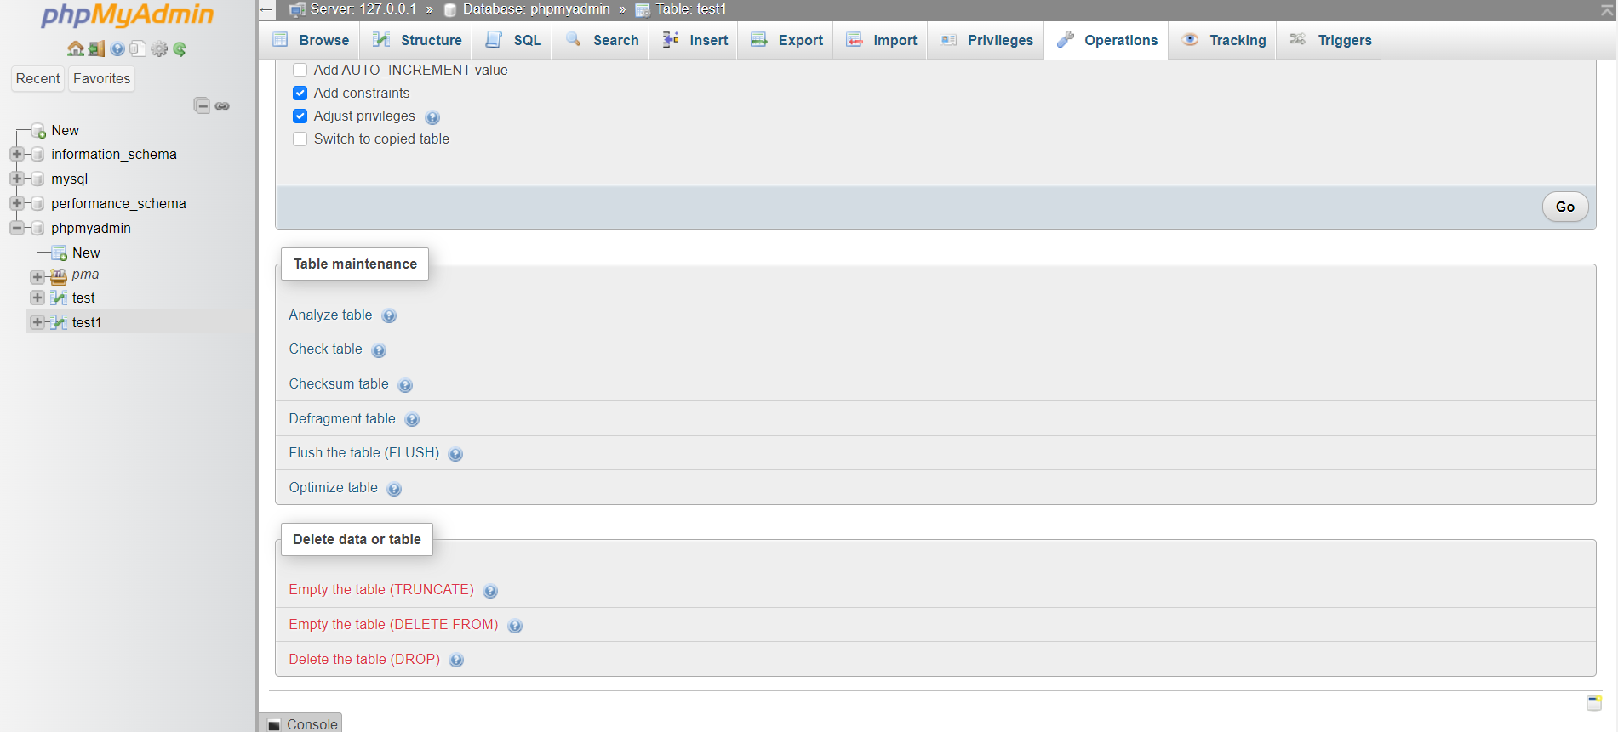Select top-level New database item
The width and height of the screenshot is (1618, 732).
tap(65, 130)
